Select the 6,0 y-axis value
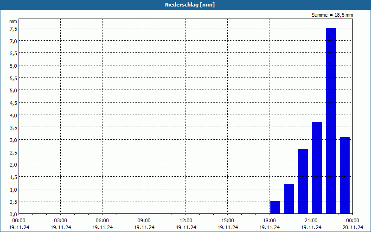Viewport: 371px width, 232px height. [x=13, y=66]
